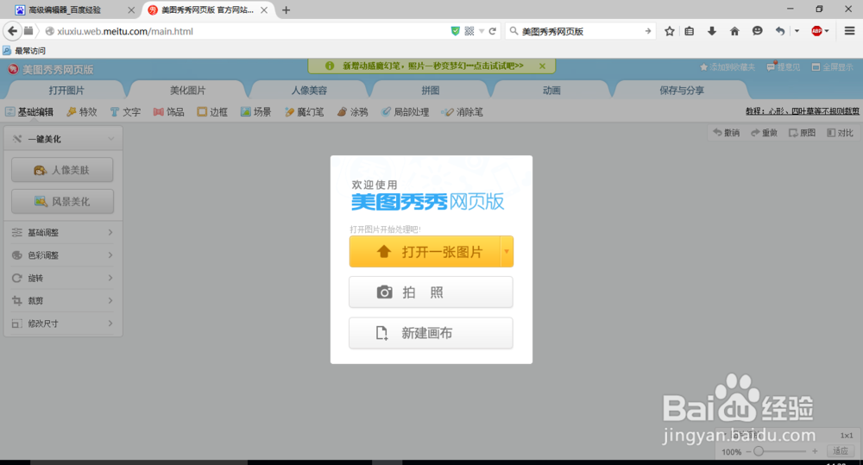Click the 拍照 camera button

coord(431,292)
